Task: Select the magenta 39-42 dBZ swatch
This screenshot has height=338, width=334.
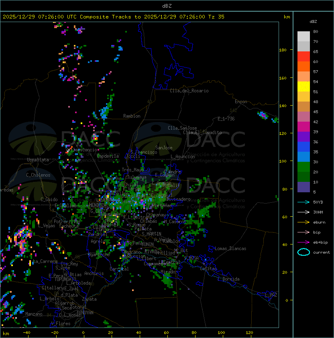Action: [303, 127]
